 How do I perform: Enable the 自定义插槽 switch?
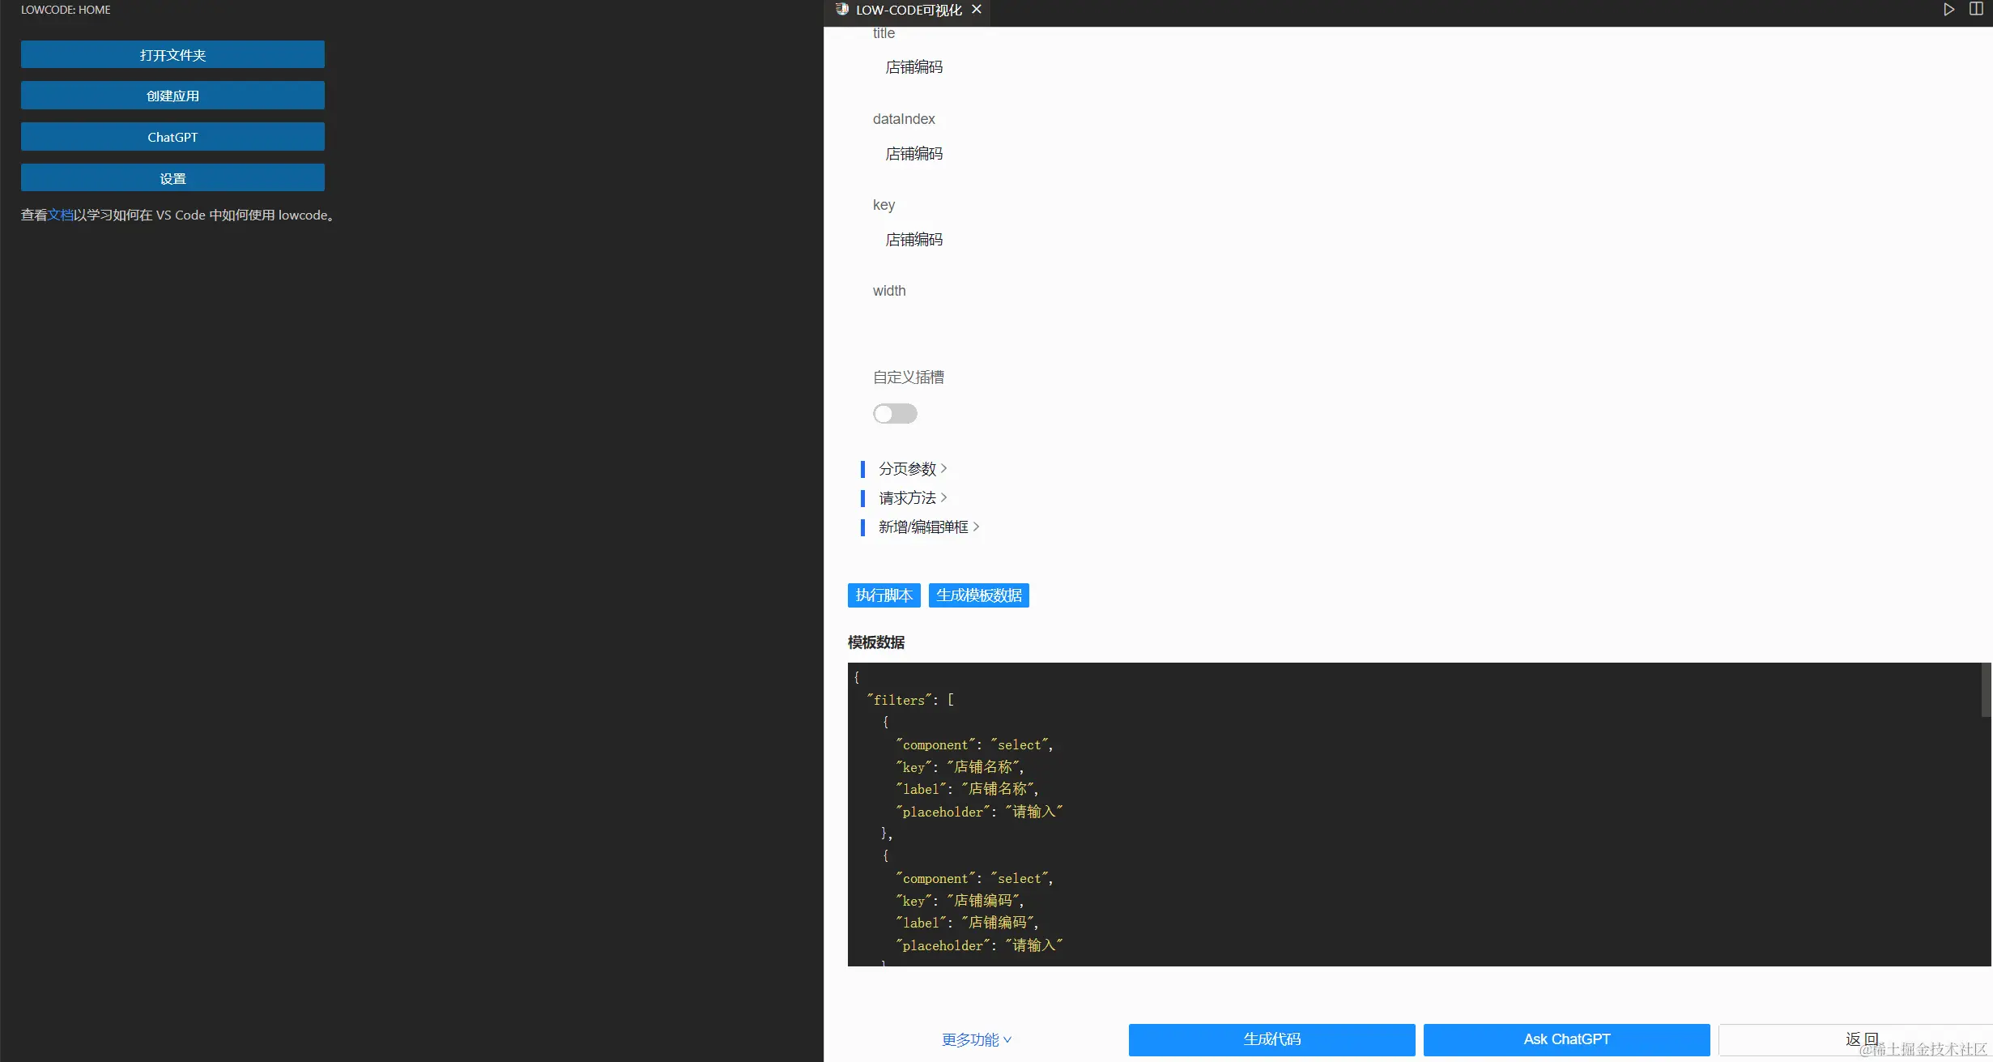pyautogui.click(x=894, y=413)
